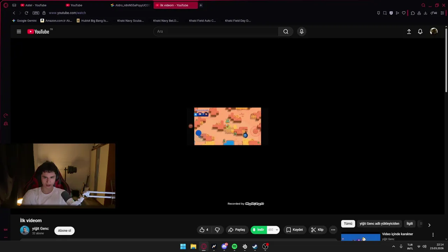Click the page vertical scrollbar
This screenshot has height=252, width=448.
446,59
